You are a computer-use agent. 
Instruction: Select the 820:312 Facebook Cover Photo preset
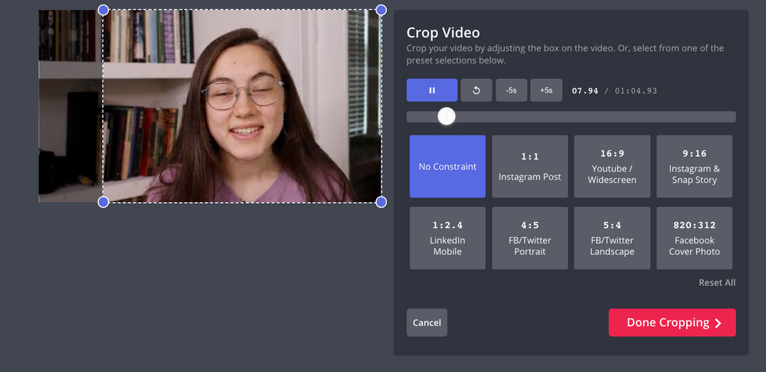(694, 238)
